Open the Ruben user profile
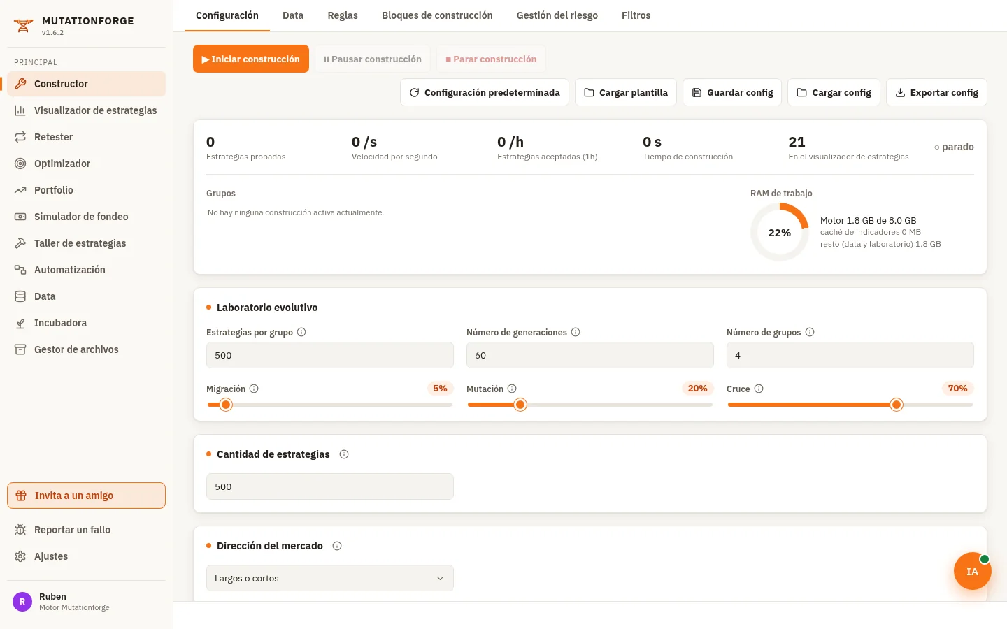The image size is (1007, 629). 86,602
